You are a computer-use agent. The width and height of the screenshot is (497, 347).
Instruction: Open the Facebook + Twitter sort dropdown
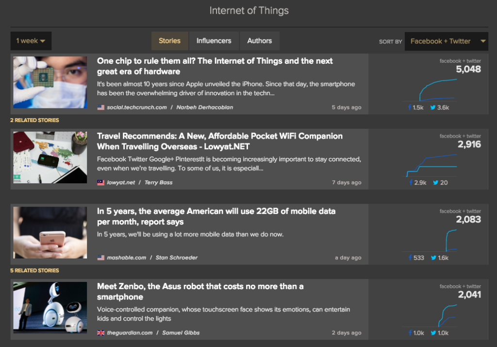coord(446,41)
